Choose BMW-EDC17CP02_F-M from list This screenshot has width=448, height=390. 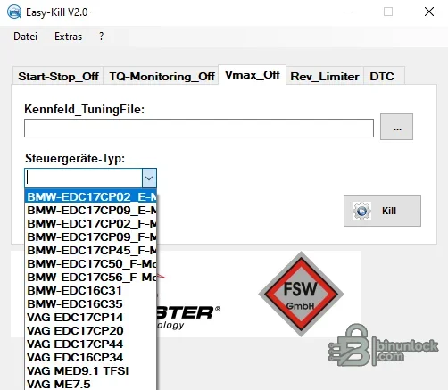[x=91, y=224]
